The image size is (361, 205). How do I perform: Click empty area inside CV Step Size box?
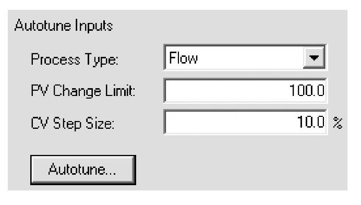[x=225, y=122]
